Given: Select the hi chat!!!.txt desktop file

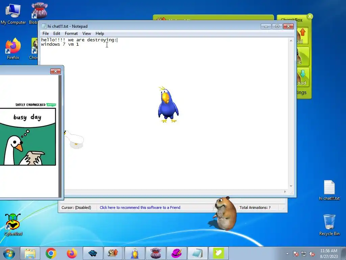Looking at the screenshot, I should [329, 190].
